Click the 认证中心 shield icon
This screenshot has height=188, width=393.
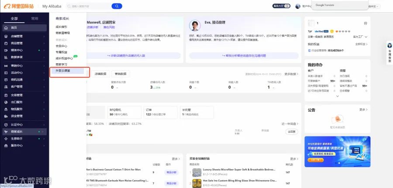coord(6,125)
